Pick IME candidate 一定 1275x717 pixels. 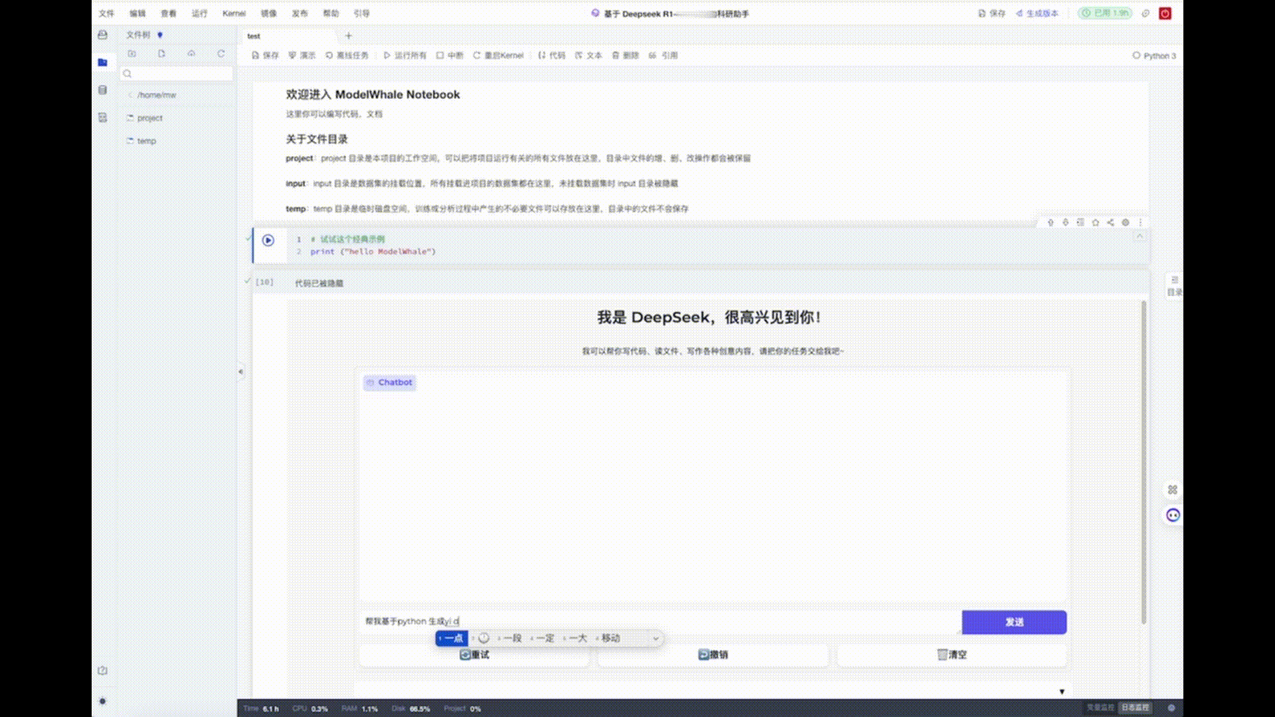pyautogui.click(x=543, y=638)
